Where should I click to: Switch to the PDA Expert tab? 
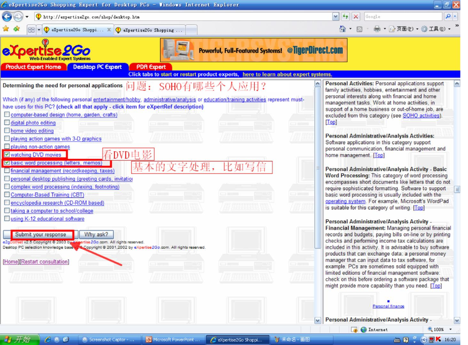150,67
